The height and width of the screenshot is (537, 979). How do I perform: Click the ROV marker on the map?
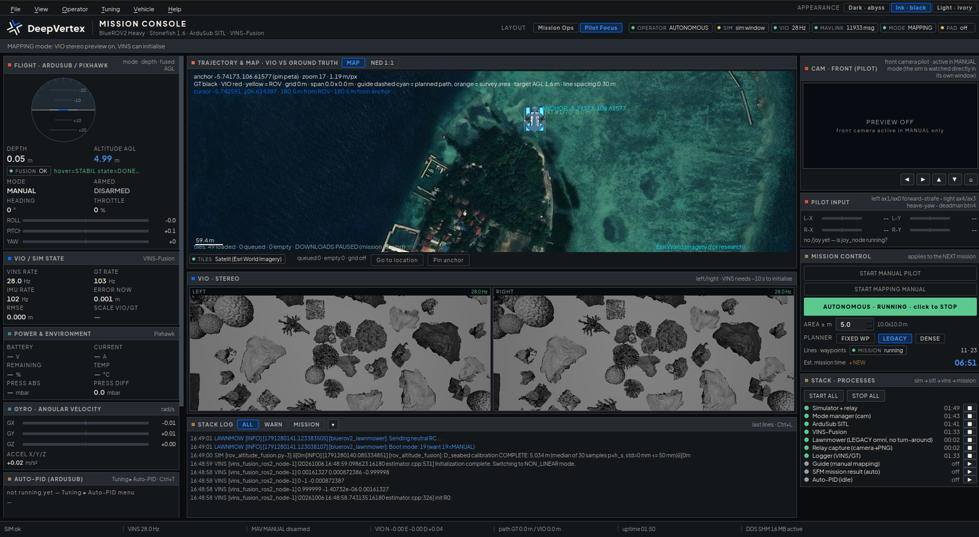(534, 119)
